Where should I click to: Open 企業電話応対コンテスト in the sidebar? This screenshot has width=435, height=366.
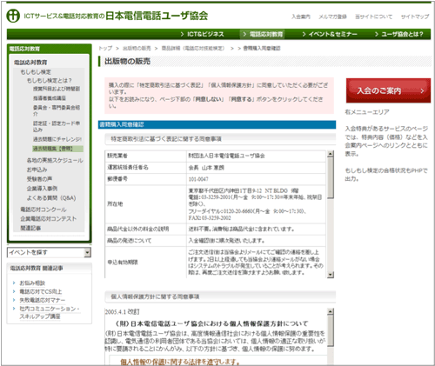(49, 218)
